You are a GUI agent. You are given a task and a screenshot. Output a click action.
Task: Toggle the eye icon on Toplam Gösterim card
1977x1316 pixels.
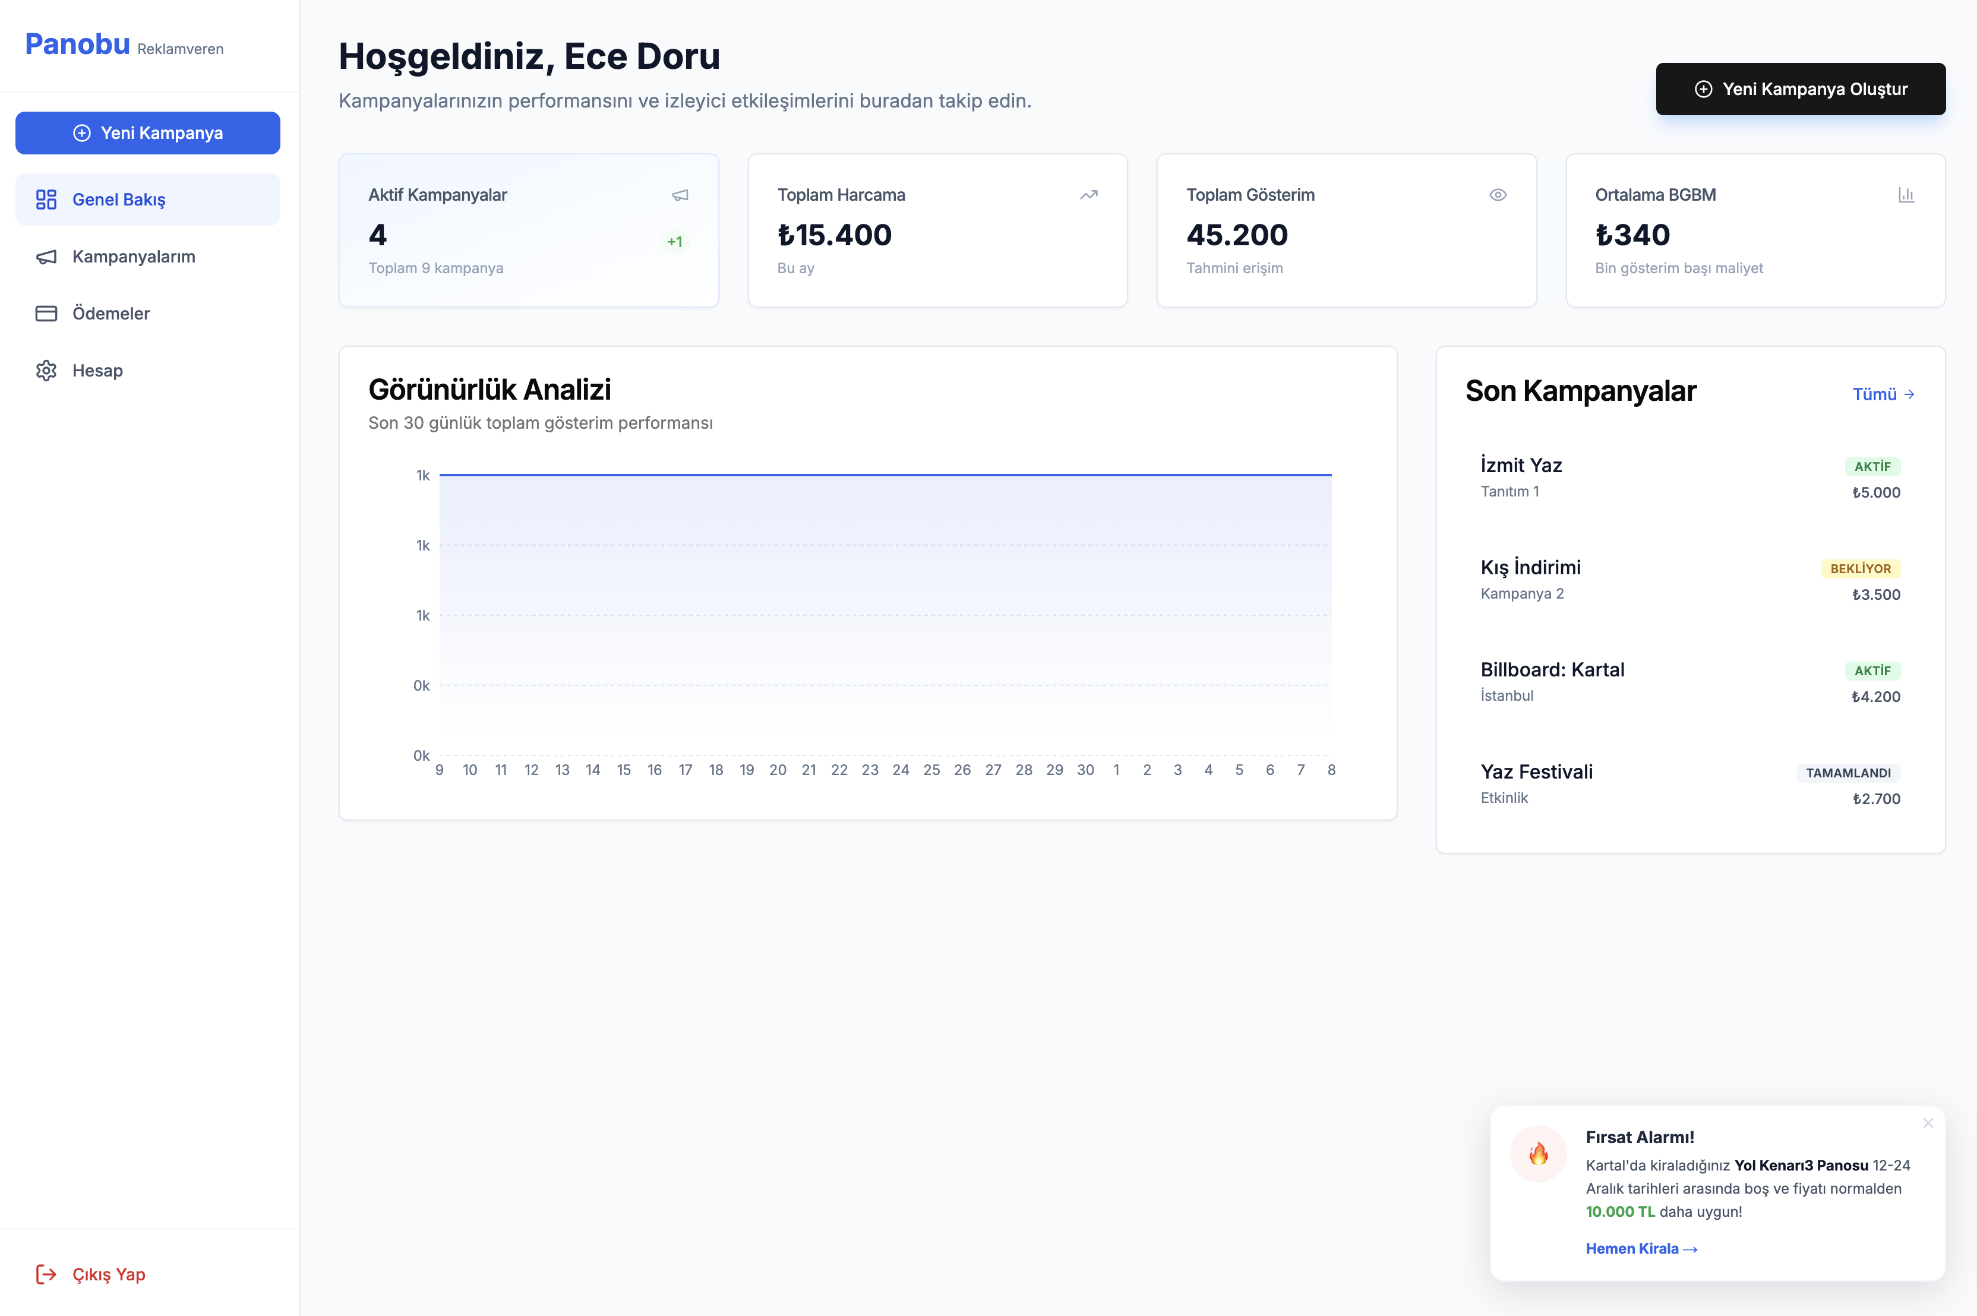pos(1498,195)
